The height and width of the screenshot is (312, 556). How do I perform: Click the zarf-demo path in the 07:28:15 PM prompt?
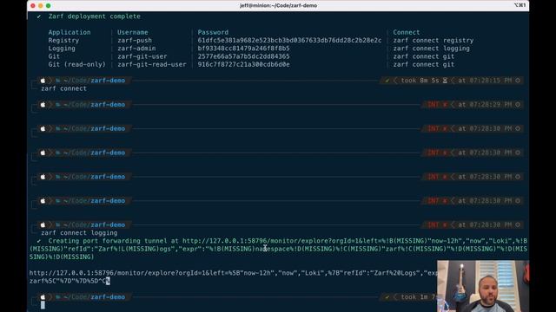point(108,81)
